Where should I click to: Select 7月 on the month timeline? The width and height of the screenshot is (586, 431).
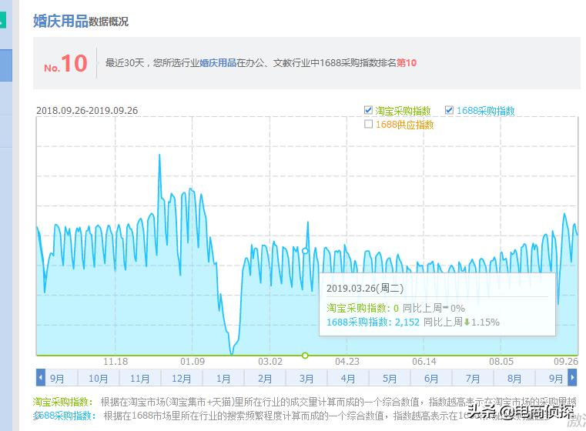click(x=473, y=379)
